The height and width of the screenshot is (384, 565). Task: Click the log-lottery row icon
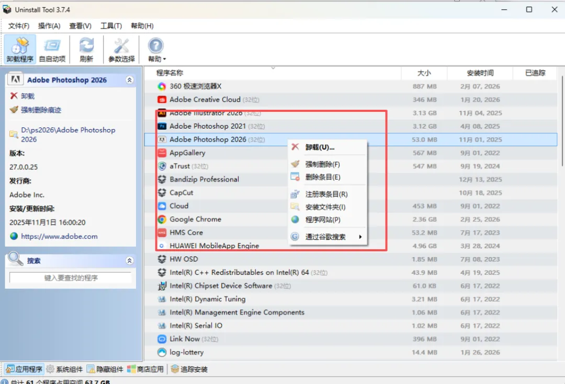point(162,352)
